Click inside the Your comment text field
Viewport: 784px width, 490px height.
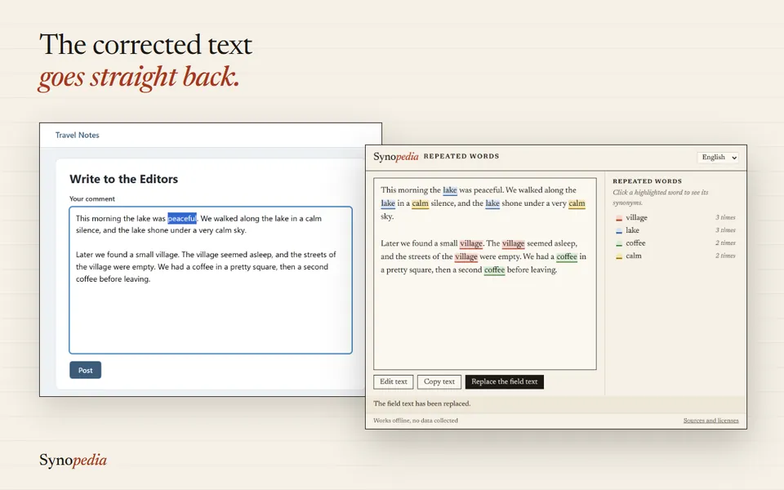click(x=211, y=280)
